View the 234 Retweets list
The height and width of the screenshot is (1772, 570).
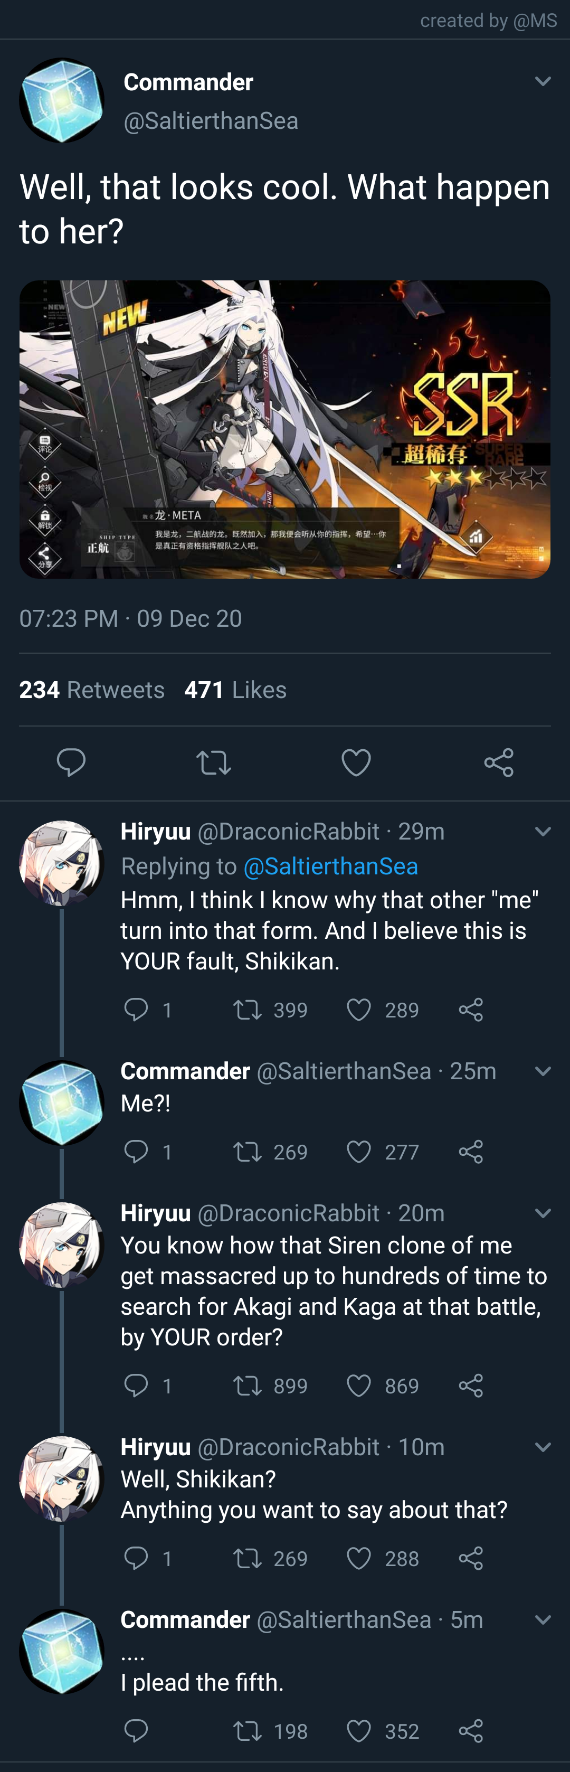pyautogui.click(x=91, y=689)
